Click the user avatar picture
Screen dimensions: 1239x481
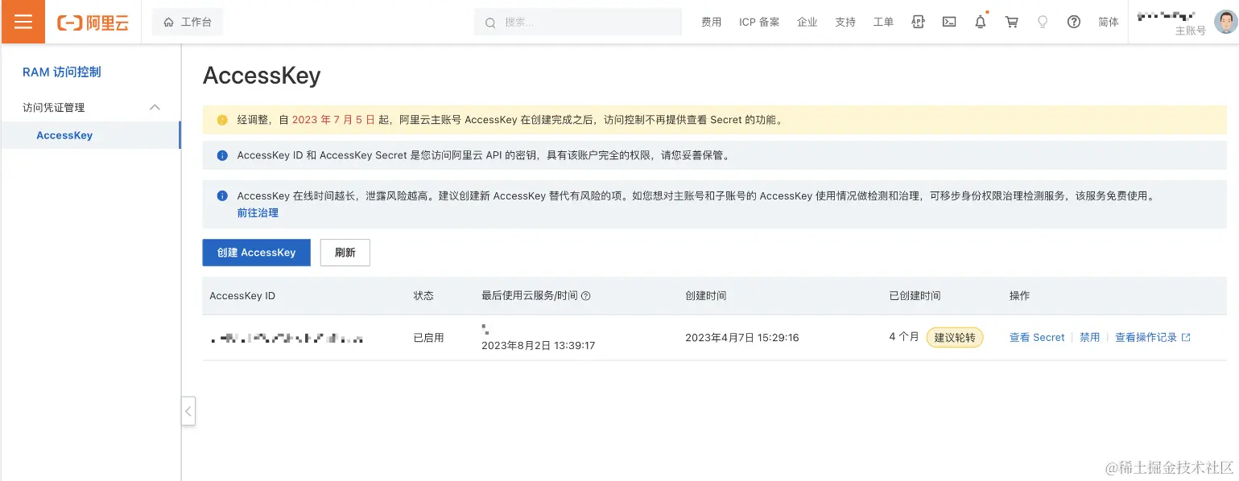pos(1225,22)
